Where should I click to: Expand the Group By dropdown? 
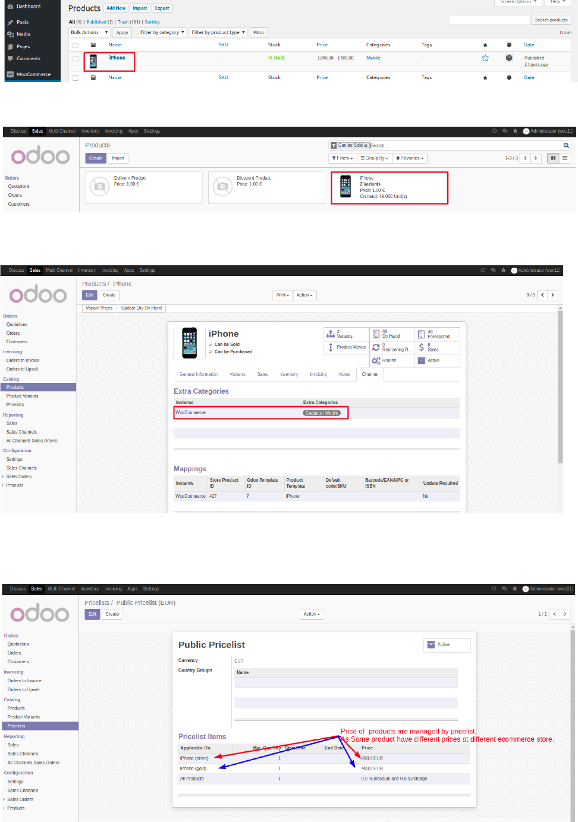[374, 158]
